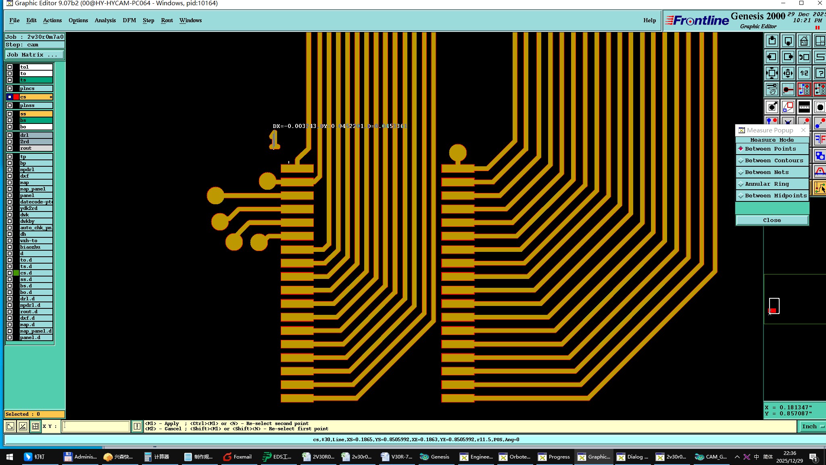Click the previous view undo-zoom icon
Viewport: 826px width, 465px height.
pos(804,57)
